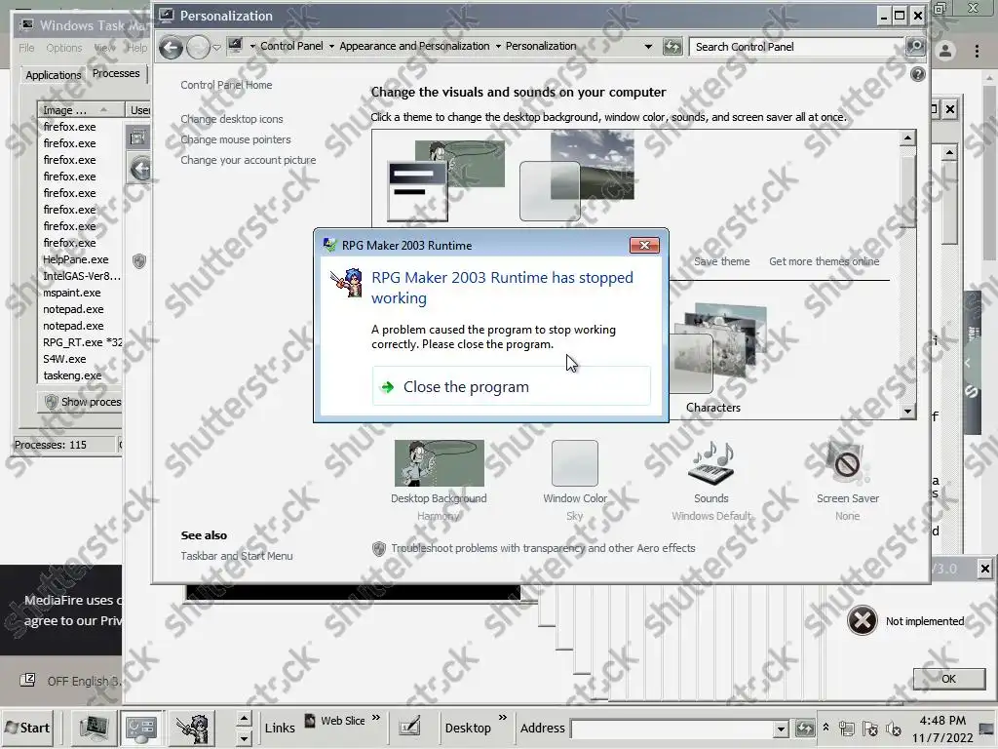Screen dimensions: 998x749
Task: Click the Go icon next to taskbar Address
Action: 804,728
